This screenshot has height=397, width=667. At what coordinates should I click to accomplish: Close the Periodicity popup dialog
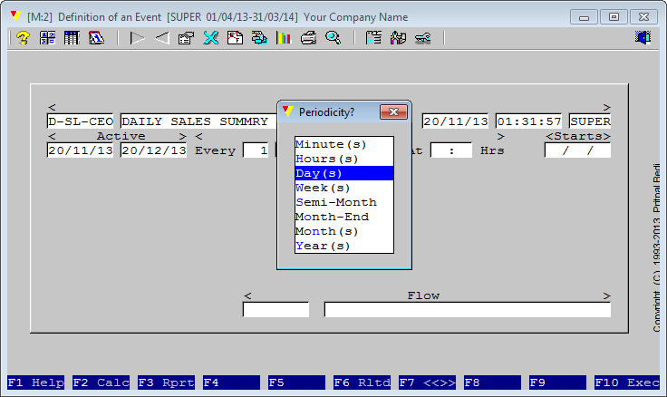[392, 112]
